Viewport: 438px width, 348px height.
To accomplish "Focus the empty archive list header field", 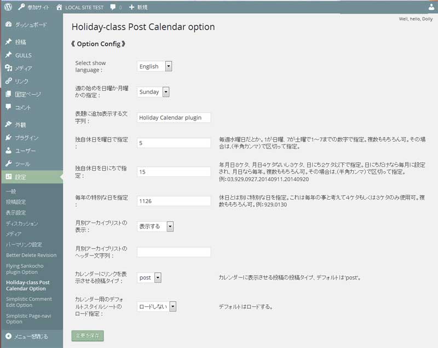I will (174, 252).
